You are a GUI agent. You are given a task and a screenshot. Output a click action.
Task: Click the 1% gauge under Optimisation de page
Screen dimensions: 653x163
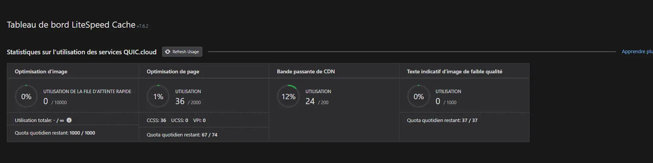click(158, 96)
